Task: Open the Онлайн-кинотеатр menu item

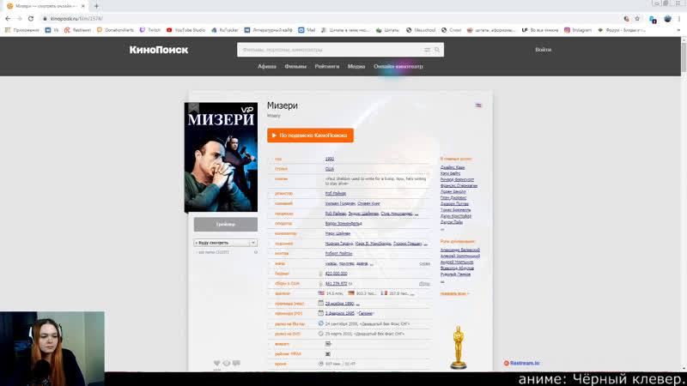Action: (398, 67)
